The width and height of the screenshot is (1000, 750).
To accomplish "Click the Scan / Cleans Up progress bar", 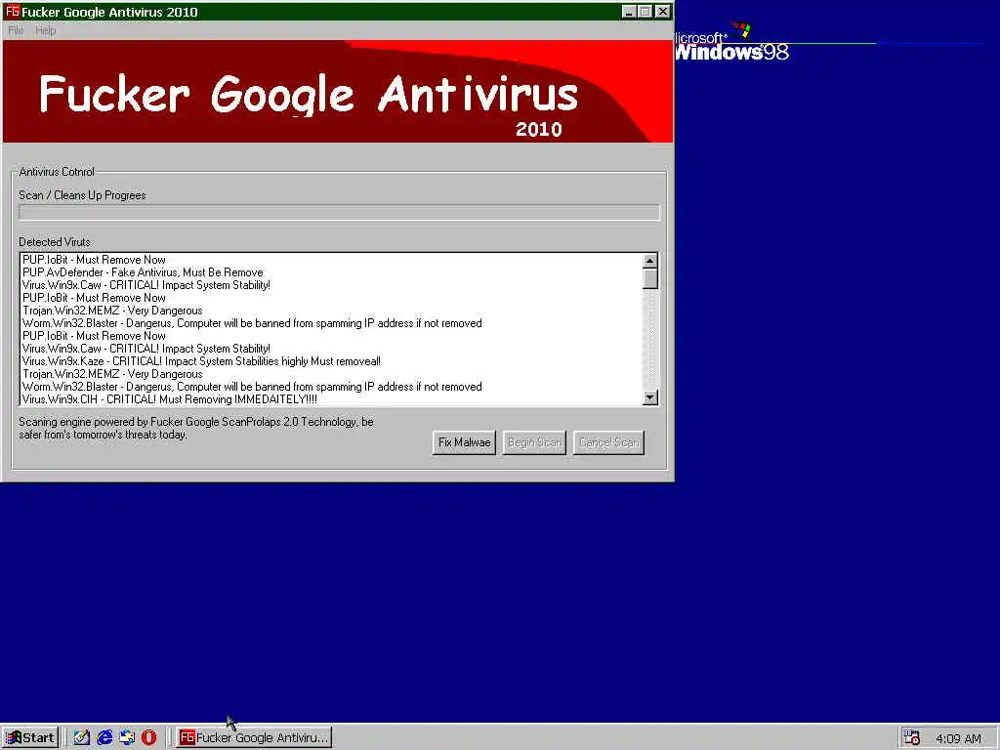I will pos(339,212).
